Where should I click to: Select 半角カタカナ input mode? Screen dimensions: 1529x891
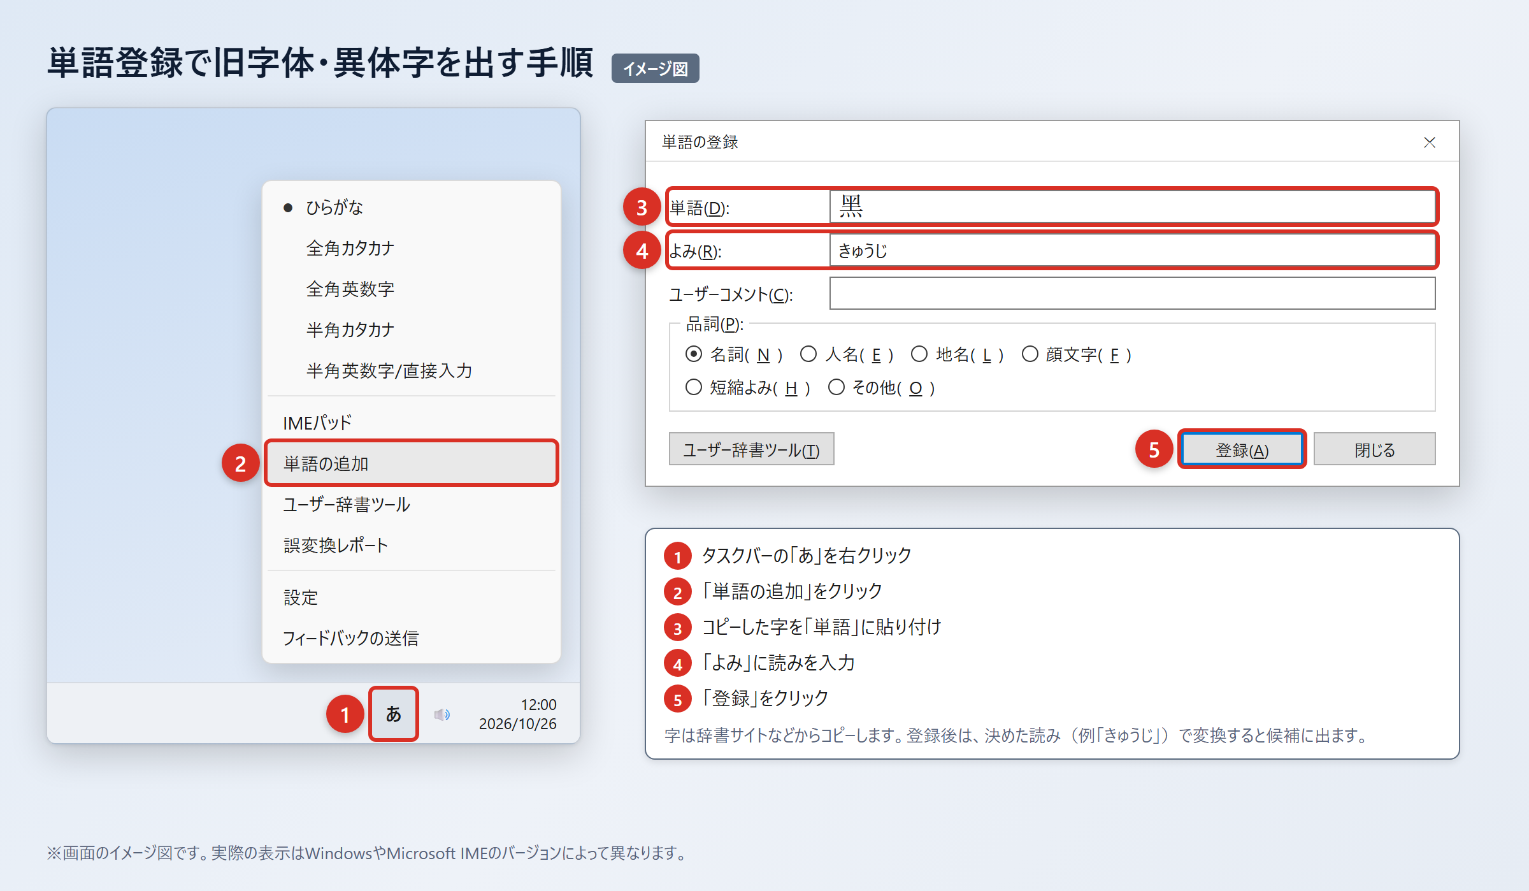(412, 330)
